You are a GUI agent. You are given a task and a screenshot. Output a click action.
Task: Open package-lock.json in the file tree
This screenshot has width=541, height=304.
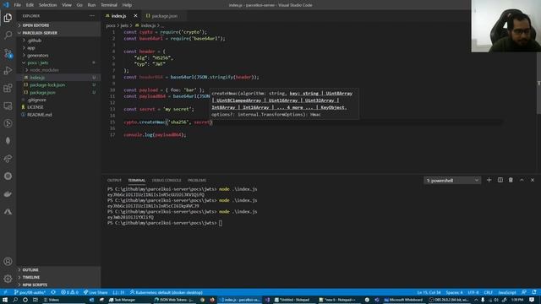tap(58, 84)
